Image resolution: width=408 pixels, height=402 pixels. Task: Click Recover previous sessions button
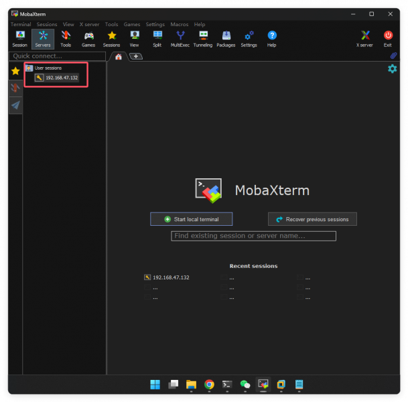point(312,219)
